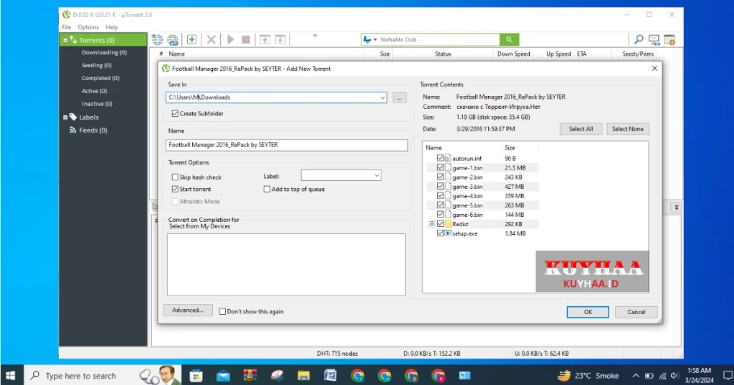Uncheck the Redist folder checkbox
The height and width of the screenshot is (385, 734).
440,224
